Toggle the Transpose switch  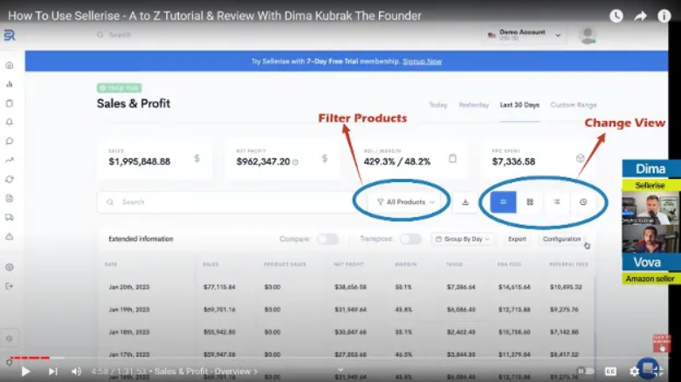(x=410, y=239)
